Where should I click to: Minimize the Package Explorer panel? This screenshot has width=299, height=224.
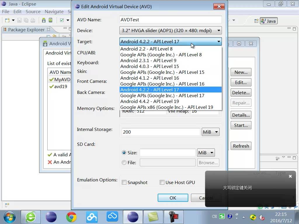tap(65, 28)
